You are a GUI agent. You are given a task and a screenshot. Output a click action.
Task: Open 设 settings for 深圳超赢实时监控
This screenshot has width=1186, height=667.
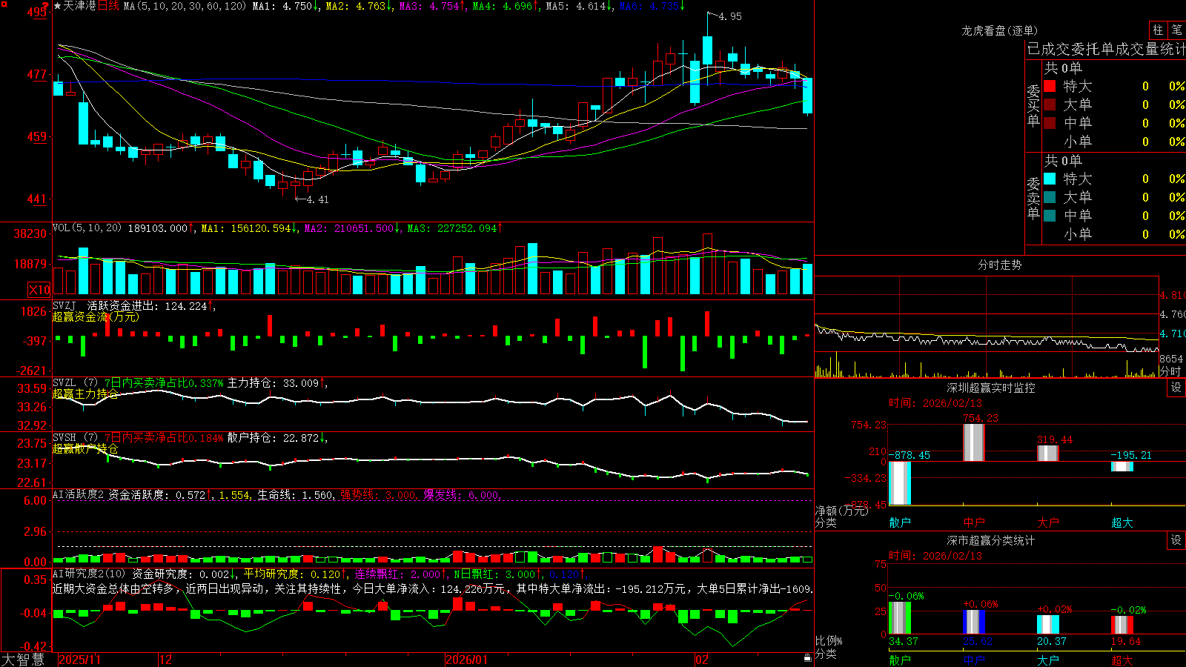tap(1176, 388)
